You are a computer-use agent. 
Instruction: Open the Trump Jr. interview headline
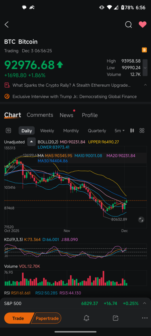(x=74, y=97)
